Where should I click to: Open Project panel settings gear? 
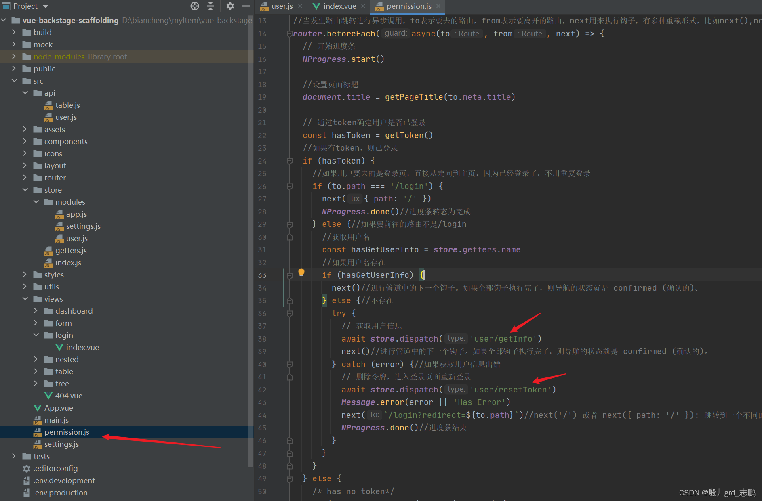(230, 6)
